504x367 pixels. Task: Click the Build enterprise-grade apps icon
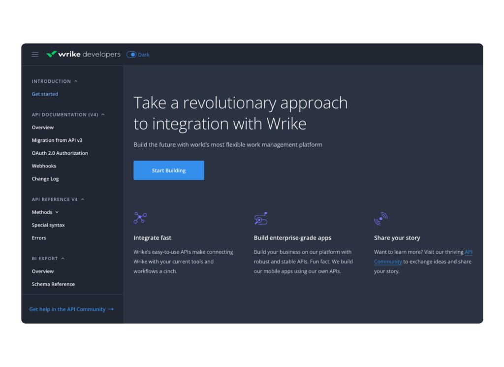pos(261,218)
